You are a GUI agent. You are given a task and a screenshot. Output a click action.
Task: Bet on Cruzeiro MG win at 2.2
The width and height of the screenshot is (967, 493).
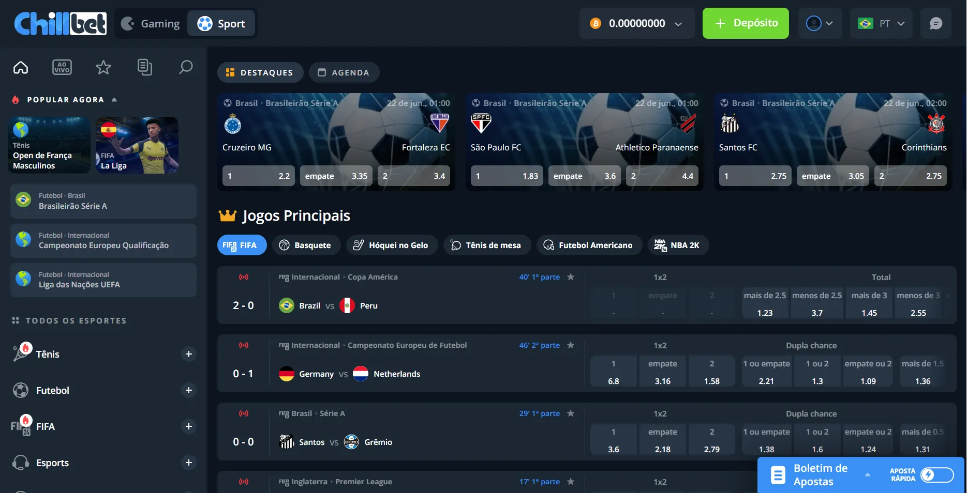pos(259,176)
